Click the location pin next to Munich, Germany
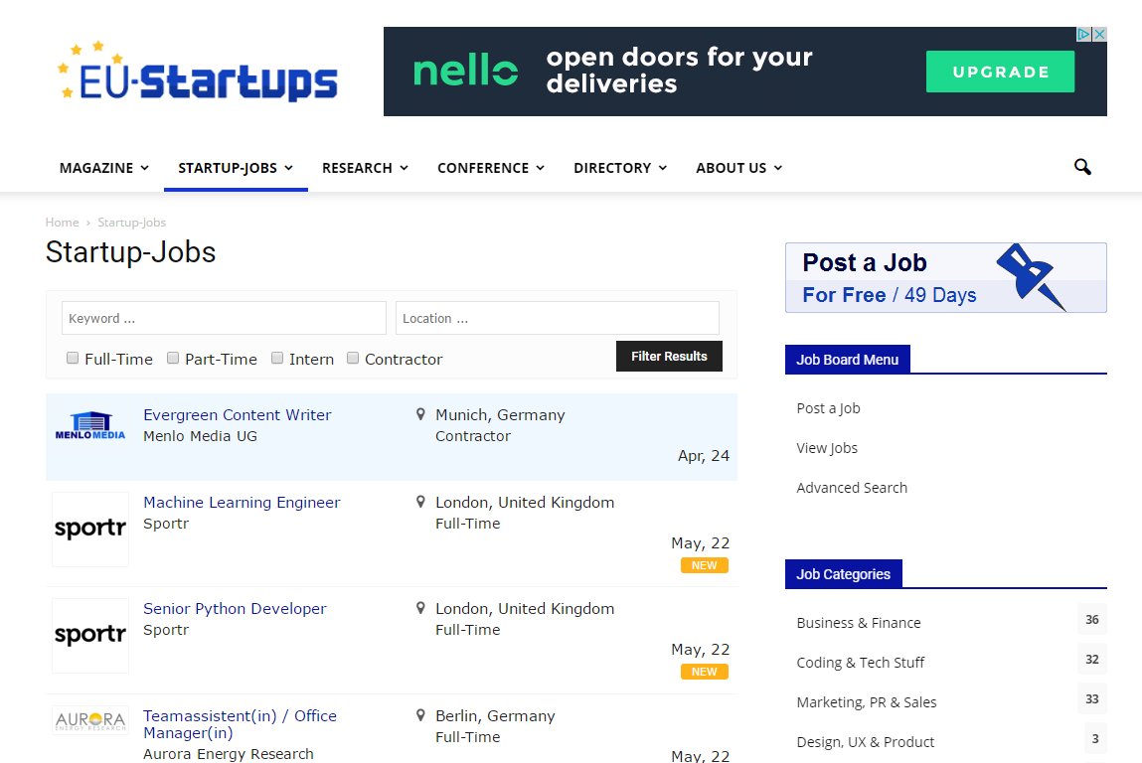Screen dimensions: 1142x763 [420, 414]
